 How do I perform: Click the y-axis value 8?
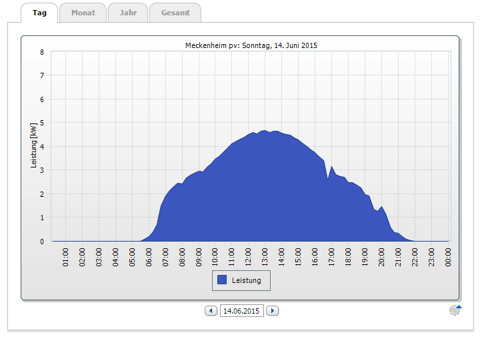42,52
